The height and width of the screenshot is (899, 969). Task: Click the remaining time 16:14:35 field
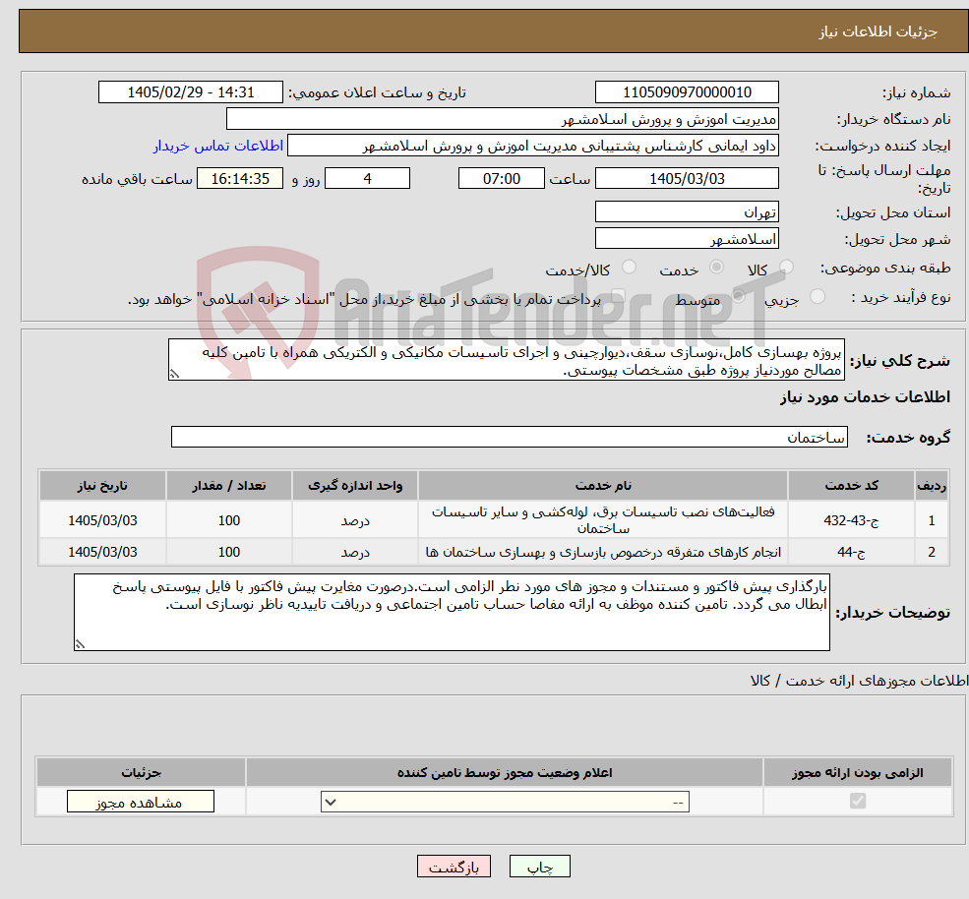[240, 179]
